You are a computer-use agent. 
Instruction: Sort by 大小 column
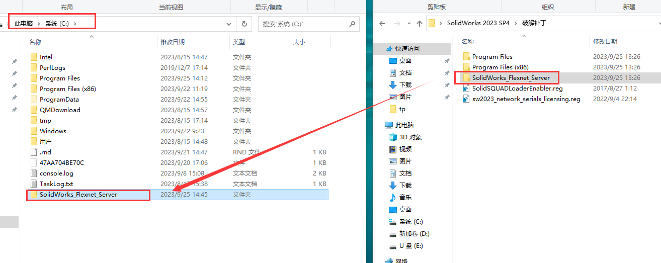coord(299,42)
